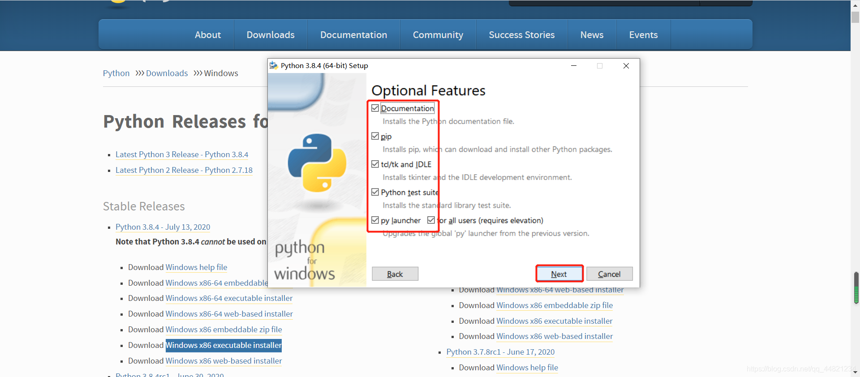860x377 pixels.
Task: Toggle 'for all users' checkbox
Action: 431,220
